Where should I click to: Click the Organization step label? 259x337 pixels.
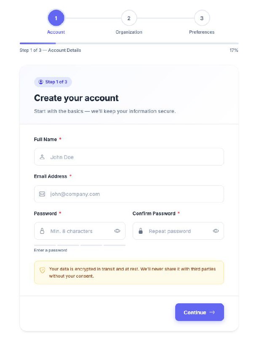pyautogui.click(x=129, y=32)
